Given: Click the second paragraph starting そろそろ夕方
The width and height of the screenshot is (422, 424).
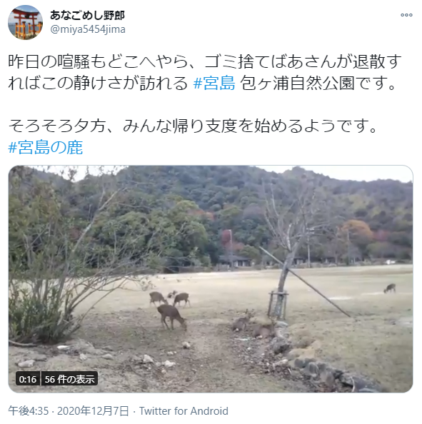Looking at the screenshot, I should (x=193, y=126).
